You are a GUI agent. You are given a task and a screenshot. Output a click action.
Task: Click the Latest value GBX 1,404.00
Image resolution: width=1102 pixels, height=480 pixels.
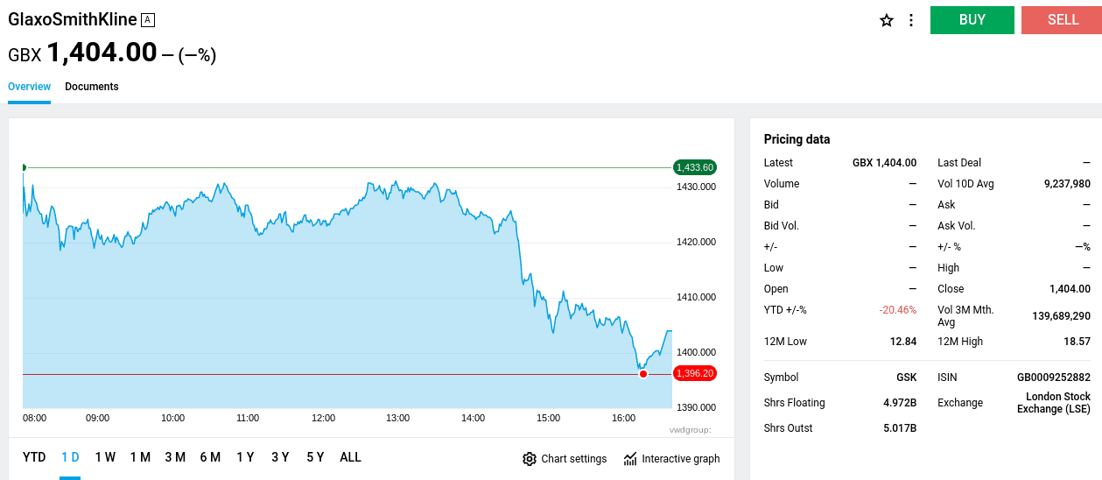click(884, 163)
